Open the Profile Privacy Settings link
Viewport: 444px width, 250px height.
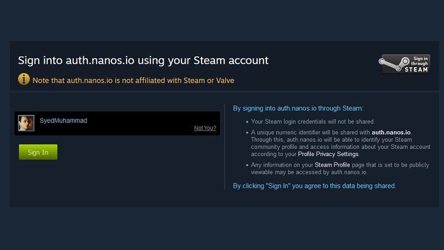(x=328, y=154)
